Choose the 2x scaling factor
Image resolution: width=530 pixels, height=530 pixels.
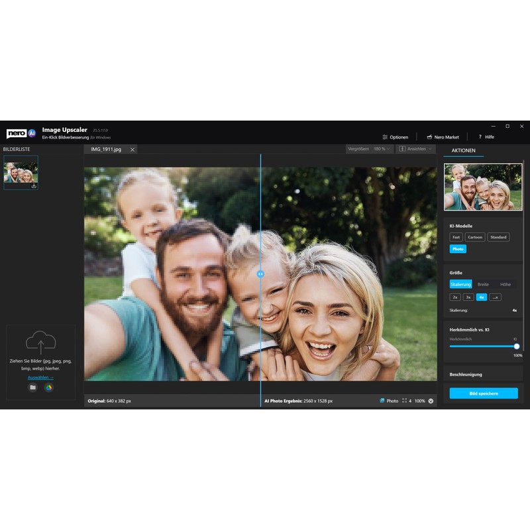[455, 297]
